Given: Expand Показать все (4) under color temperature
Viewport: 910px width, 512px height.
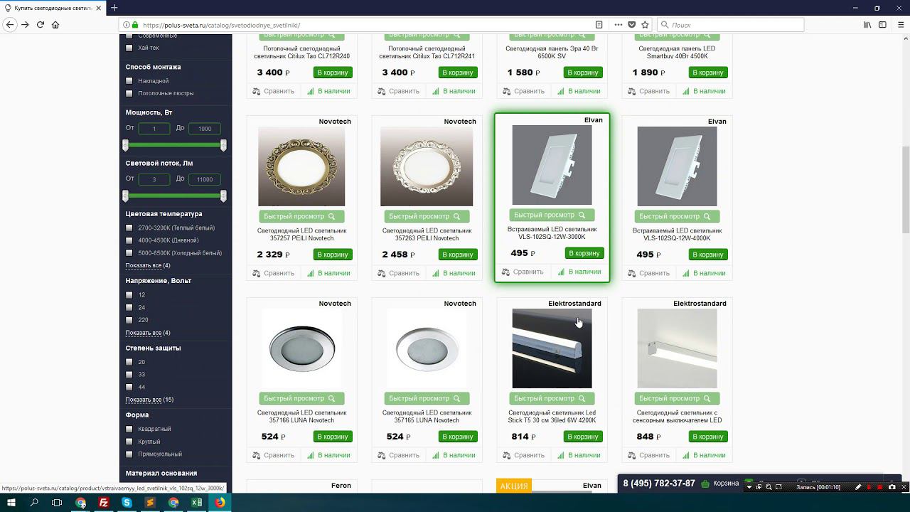Looking at the screenshot, I should click(x=148, y=265).
